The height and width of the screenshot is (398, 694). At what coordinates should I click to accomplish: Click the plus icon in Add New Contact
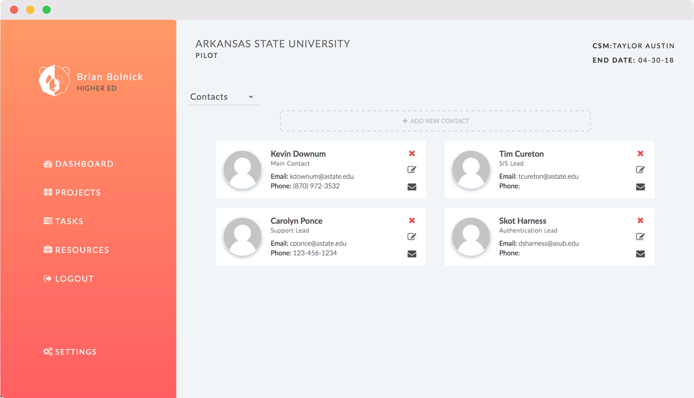pyautogui.click(x=405, y=121)
